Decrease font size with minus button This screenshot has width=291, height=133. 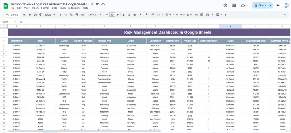tap(107, 15)
